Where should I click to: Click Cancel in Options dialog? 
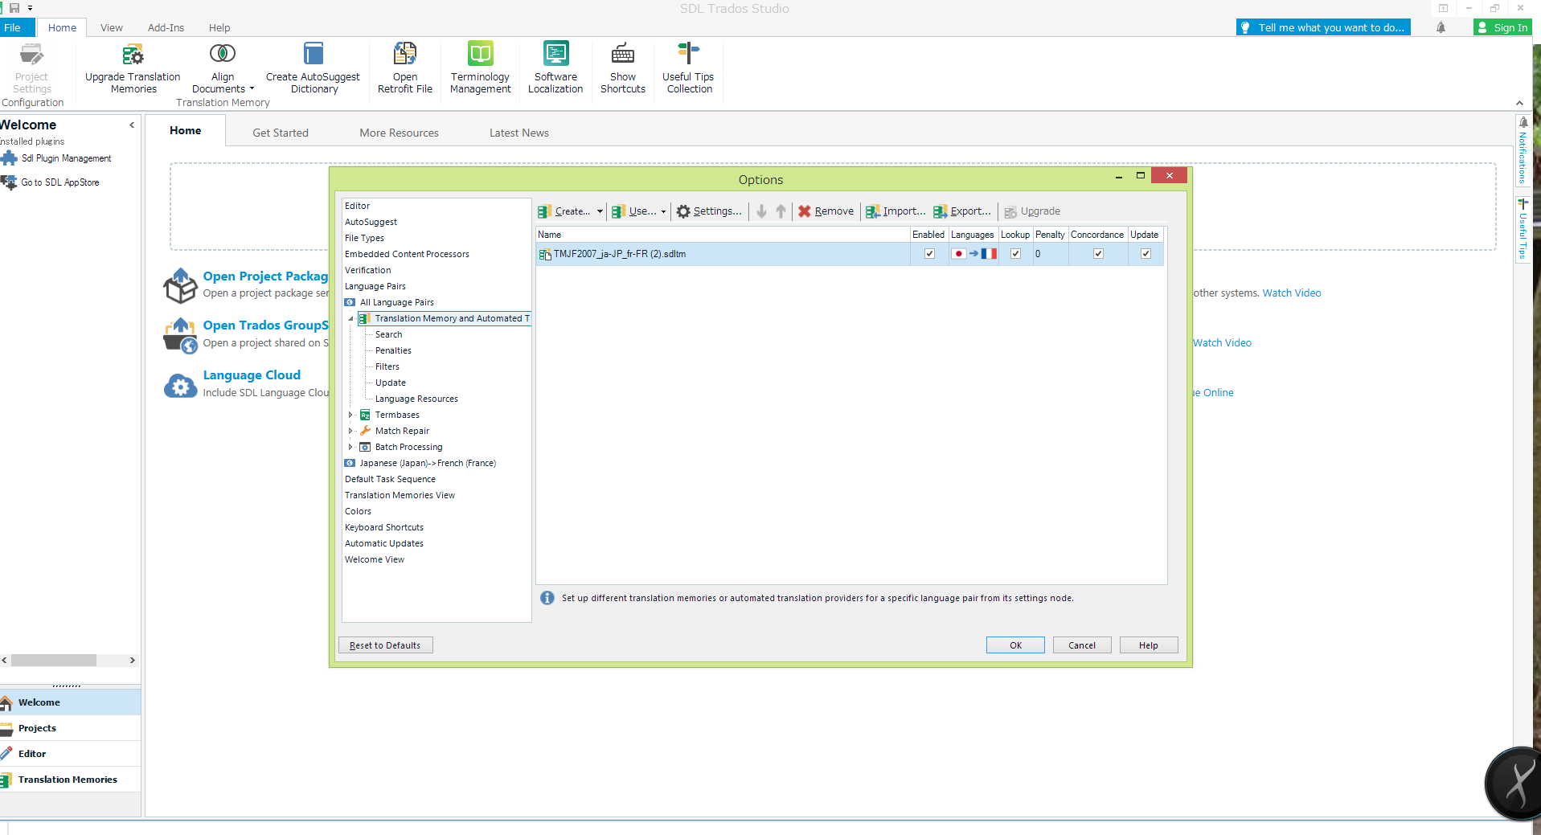click(x=1082, y=645)
